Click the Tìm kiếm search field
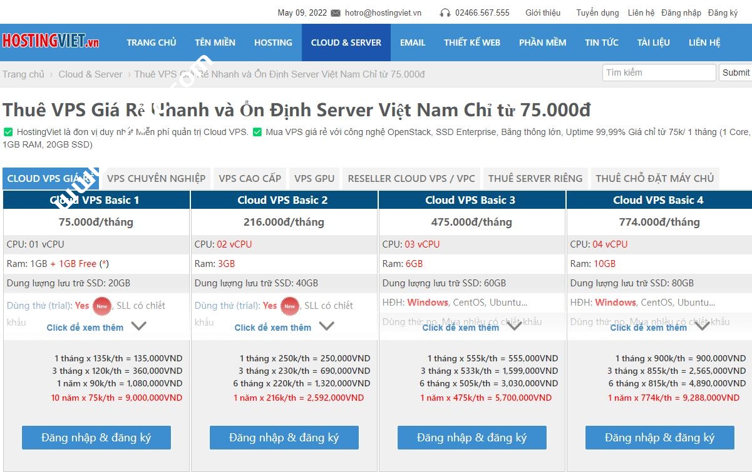Screen dimensions: 752x472 pyautogui.click(x=659, y=73)
